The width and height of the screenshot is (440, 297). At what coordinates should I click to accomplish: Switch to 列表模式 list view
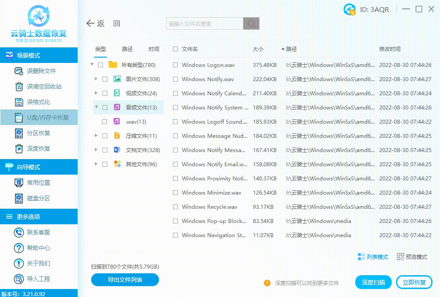(373, 257)
